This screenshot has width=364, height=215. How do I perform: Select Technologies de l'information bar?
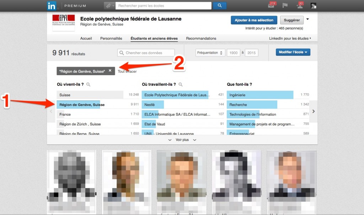coord(268,115)
